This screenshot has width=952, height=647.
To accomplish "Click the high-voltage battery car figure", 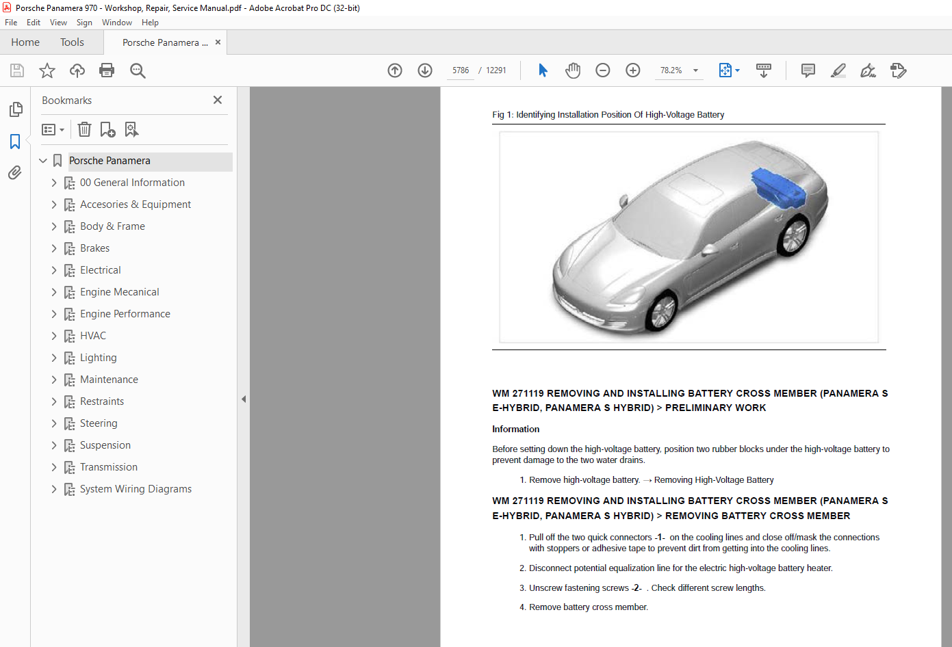I will 689,237.
